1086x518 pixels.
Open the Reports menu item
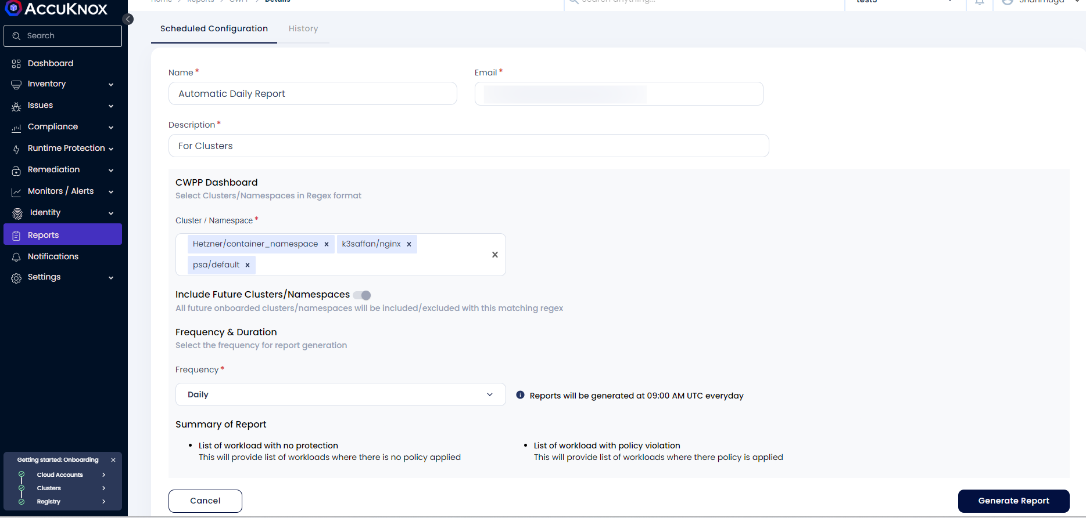pyautogui.click(x=63, y=235)
